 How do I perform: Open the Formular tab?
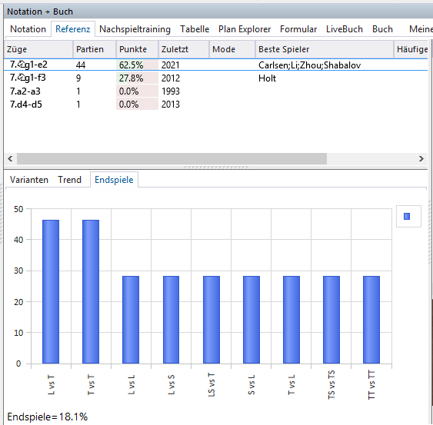[x=298, y=29]
